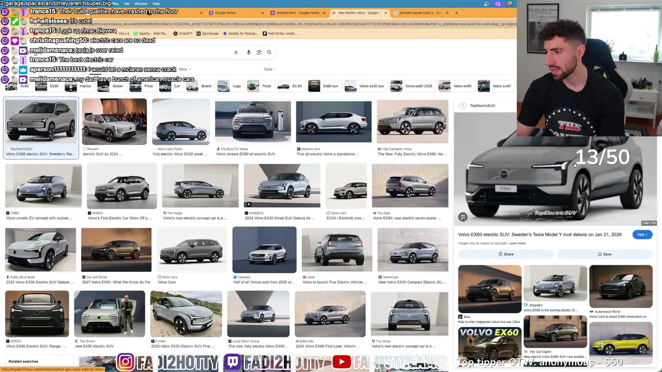Select the Xc40 filter chip
The image size is (662, 372).
tap(19, 86)
